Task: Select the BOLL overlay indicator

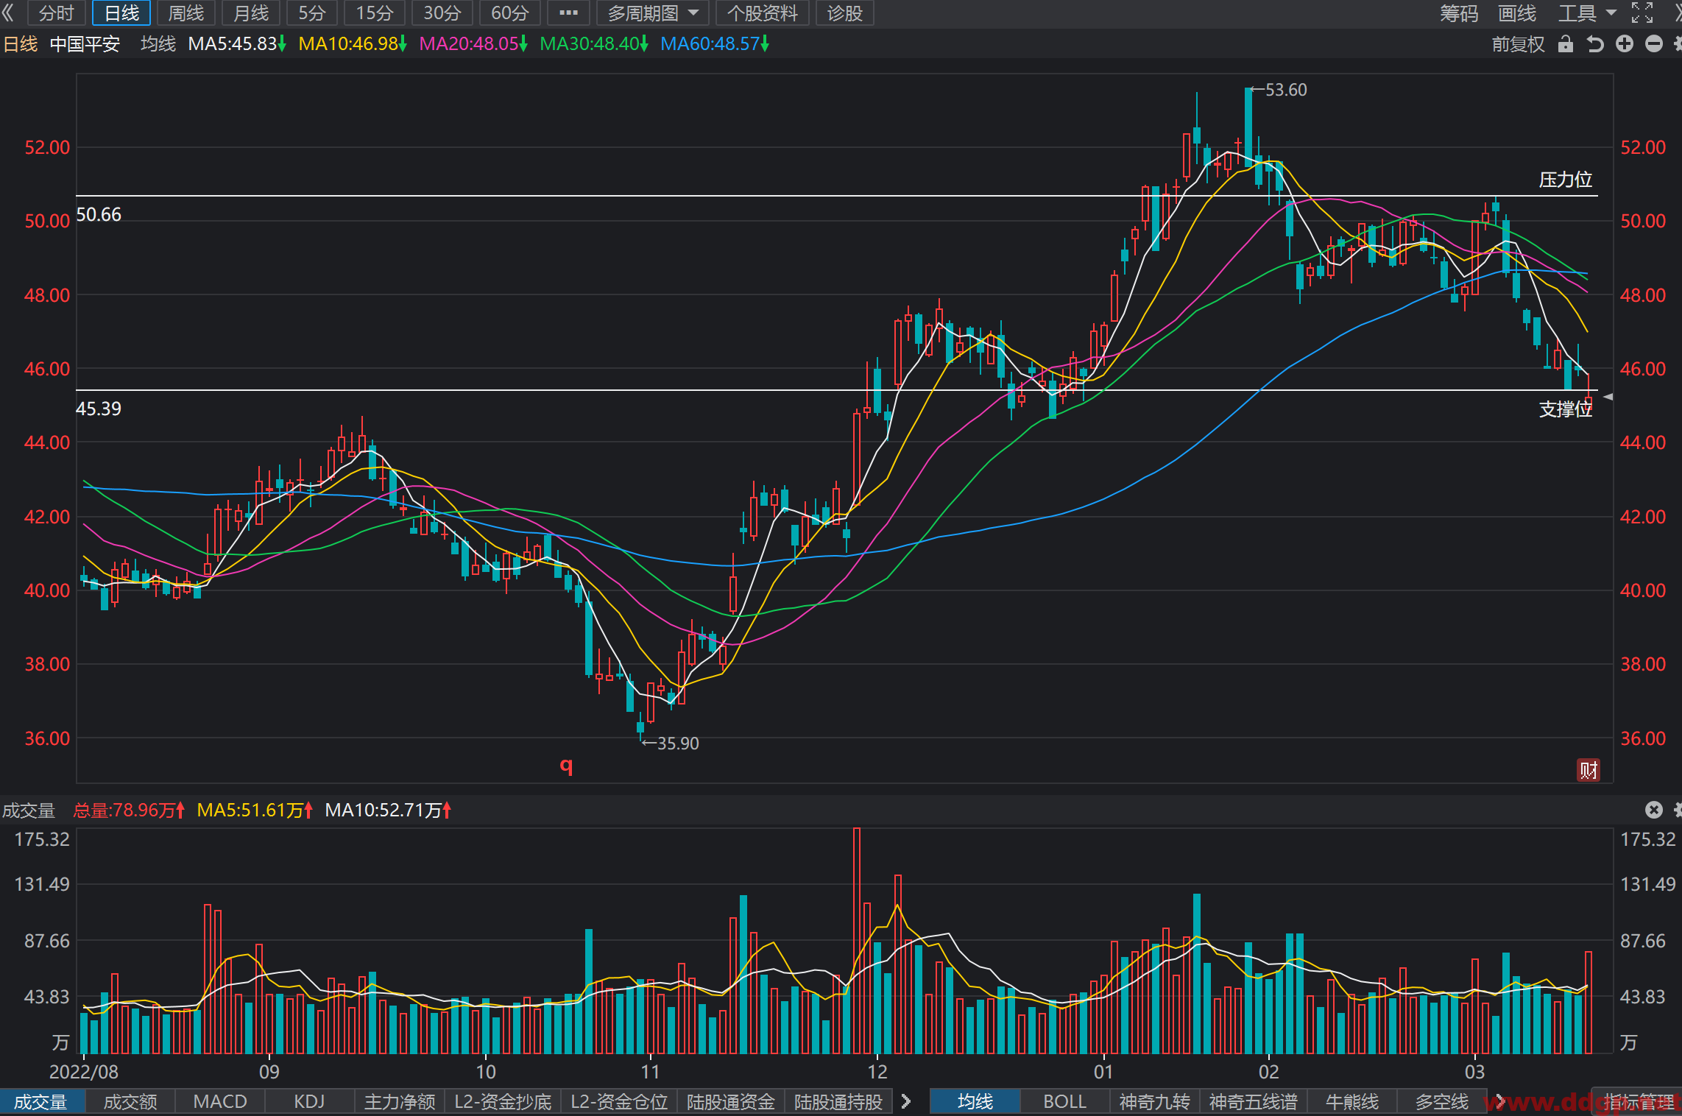Action: (x=1064, y=1101)
